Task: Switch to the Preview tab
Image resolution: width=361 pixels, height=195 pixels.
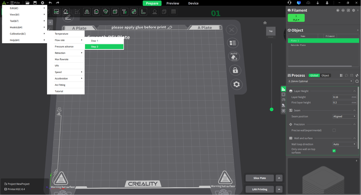Action: tap(173, 3)
